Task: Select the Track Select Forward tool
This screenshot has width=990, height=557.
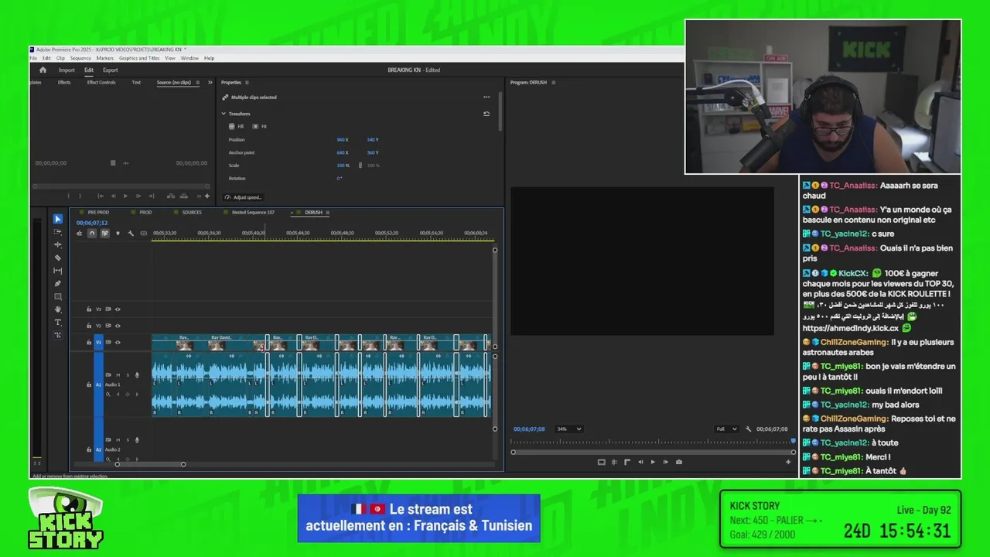Action: 58,232
